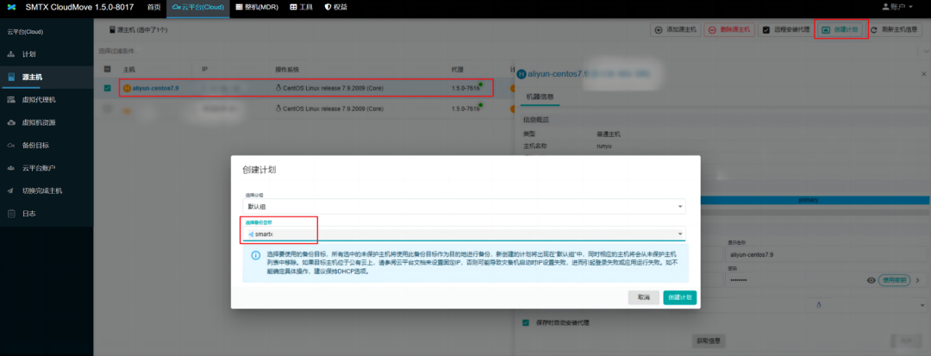Image resolution: width=931 pixels, height=356 pixels.
Task: Click the 操作系统 column header
Action: (x=288, y=70)
